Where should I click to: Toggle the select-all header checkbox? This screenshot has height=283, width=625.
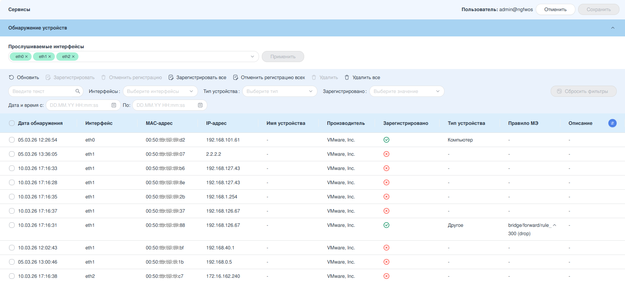[12, 123]
